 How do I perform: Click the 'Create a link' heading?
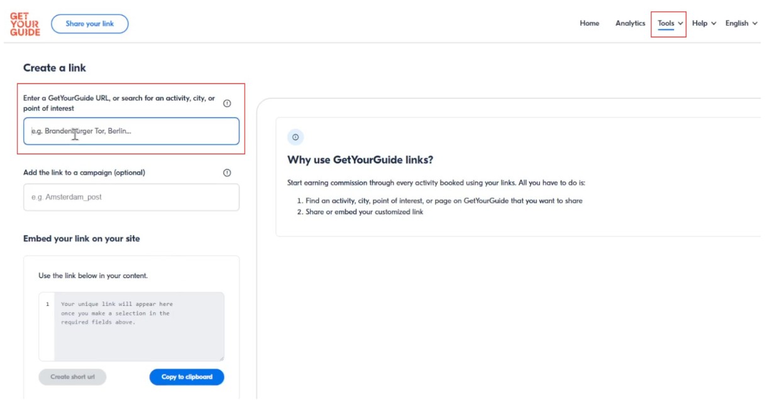55,68
